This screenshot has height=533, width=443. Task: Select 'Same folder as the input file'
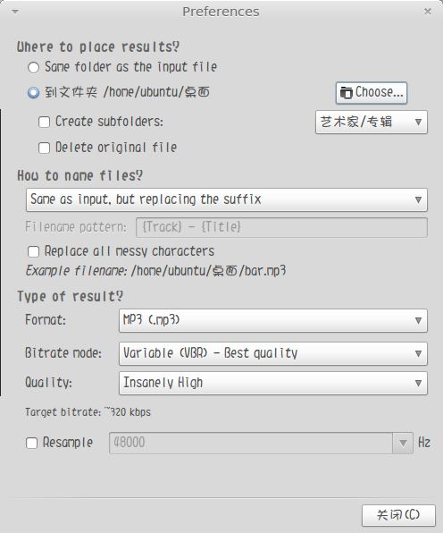33,67
